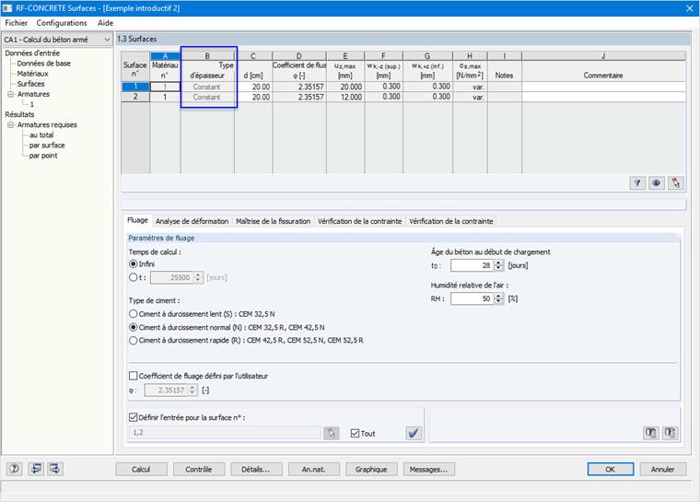The width and height of the screenshot is (700, 502).
Task: Click the to age spinner arrows
Action: (x=498, y=265)
